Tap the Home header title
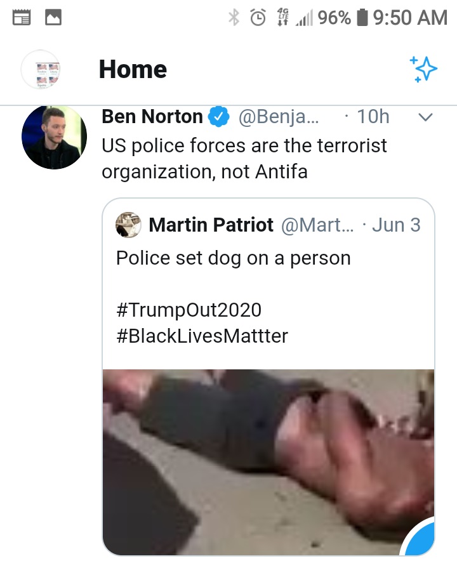 (133, 69)
